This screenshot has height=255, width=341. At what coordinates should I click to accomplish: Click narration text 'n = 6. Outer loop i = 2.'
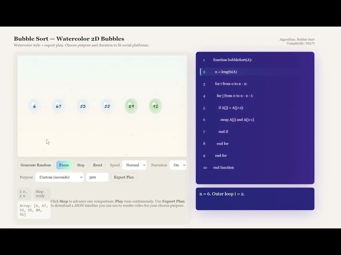pyautogui.click(x=222, y=194)
